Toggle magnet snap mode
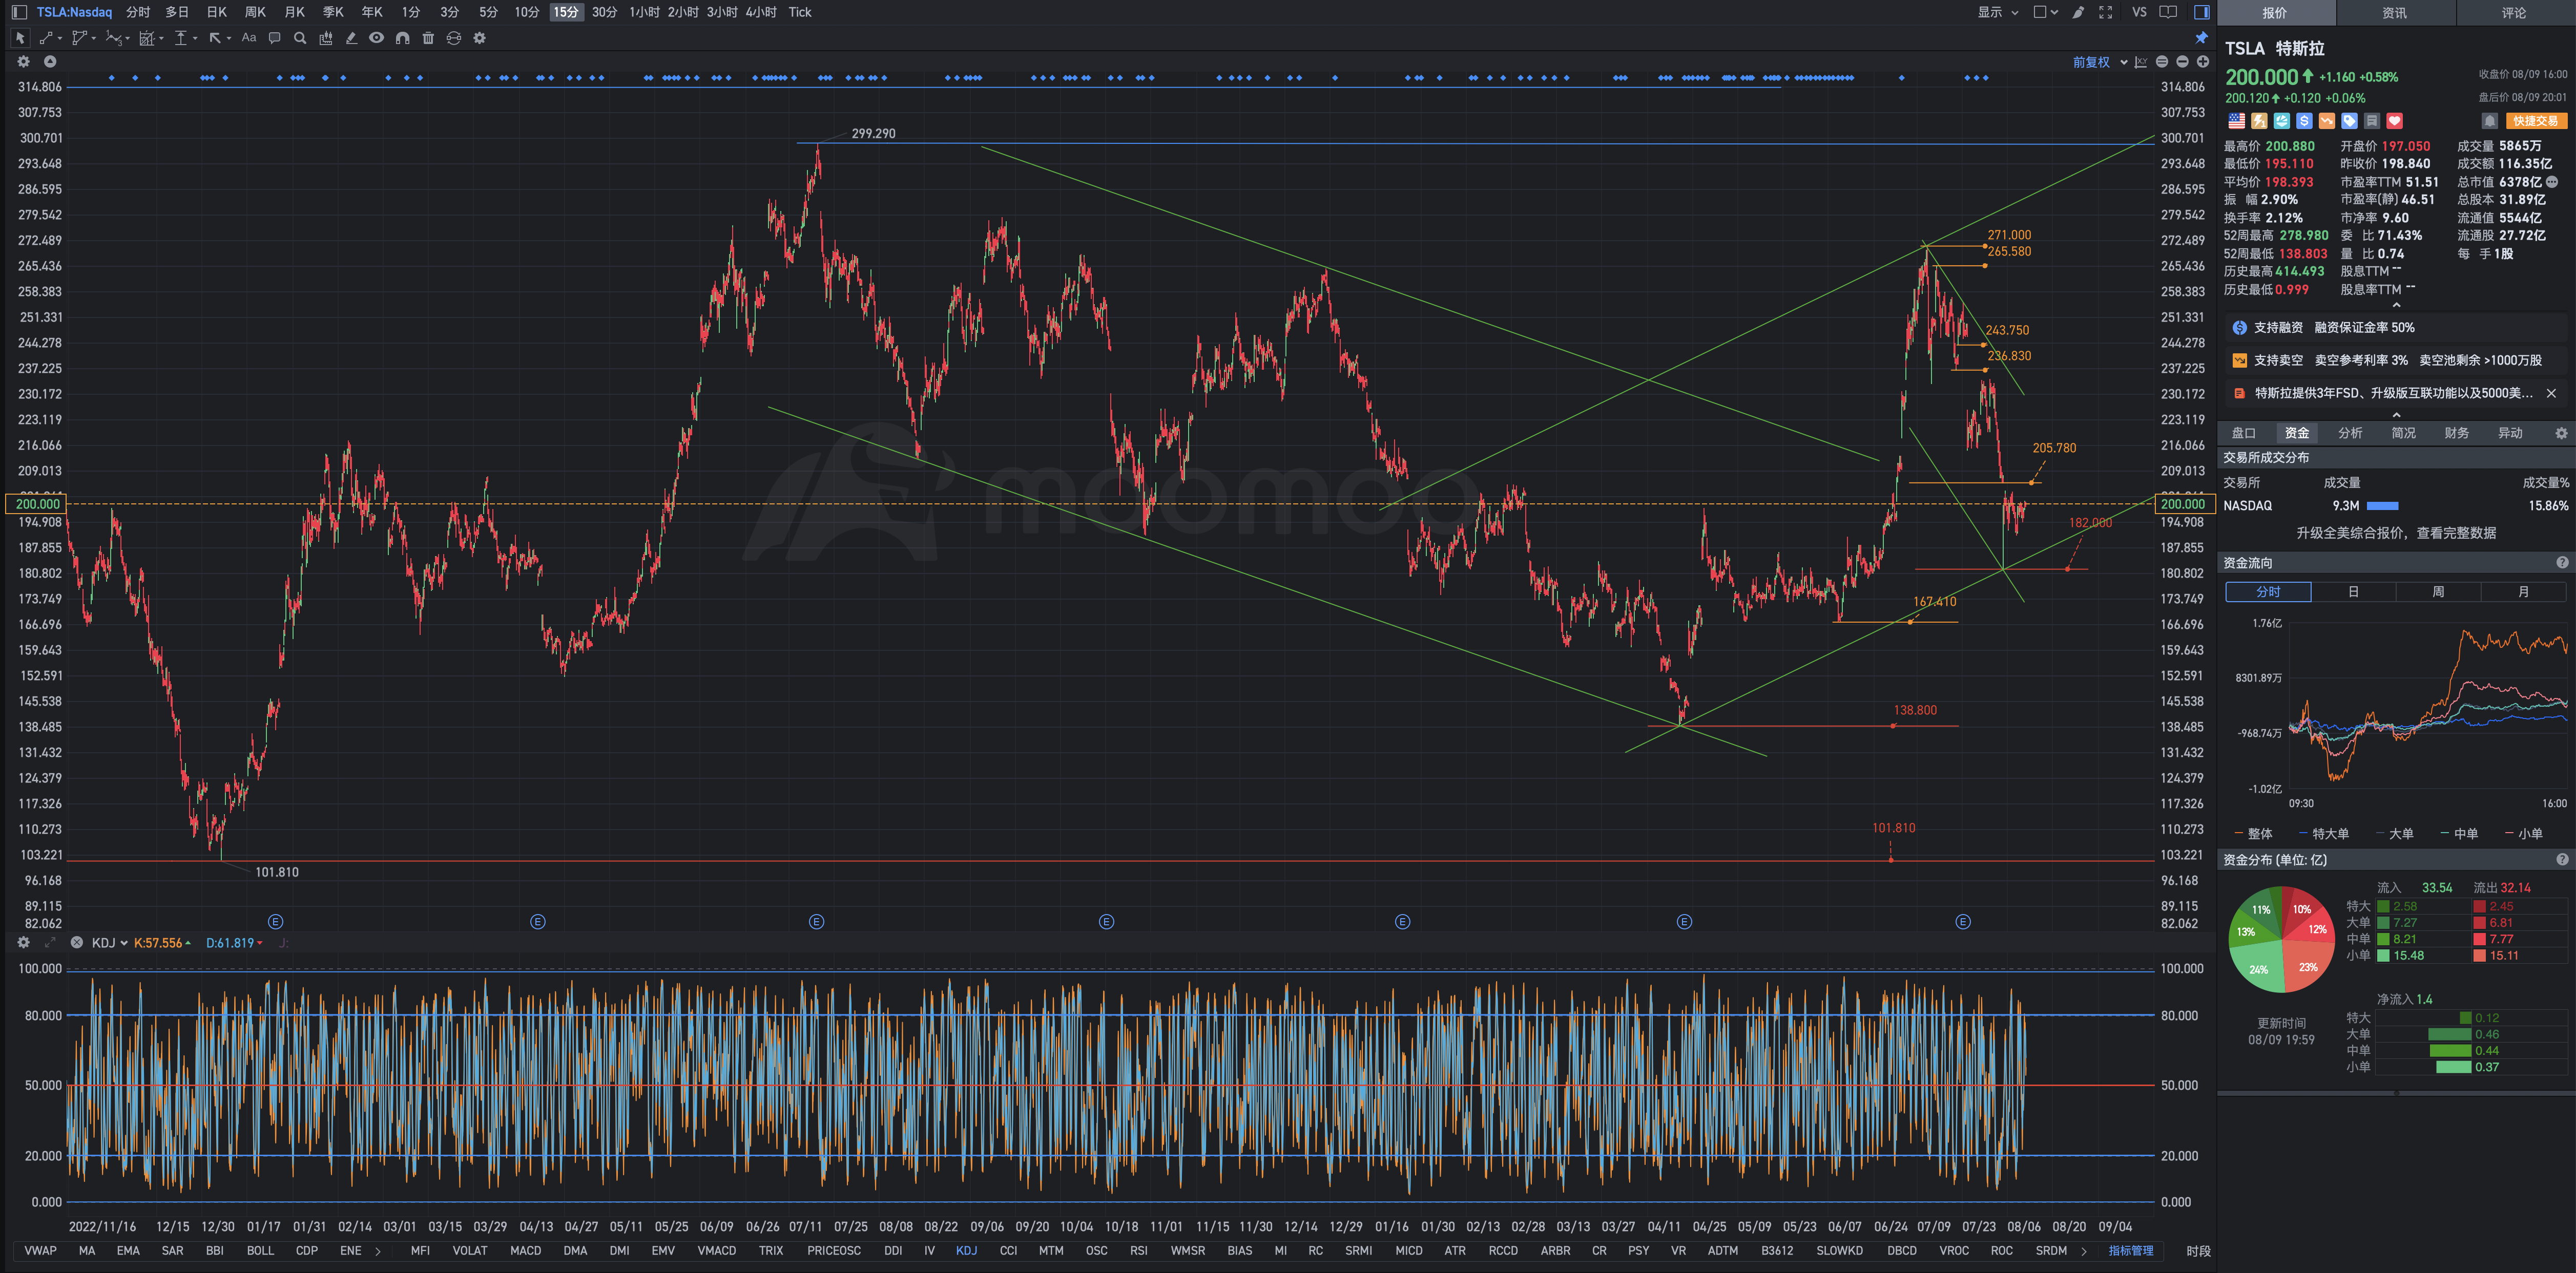This screenshot has height=1273, width=2576. tap(402, 38)
